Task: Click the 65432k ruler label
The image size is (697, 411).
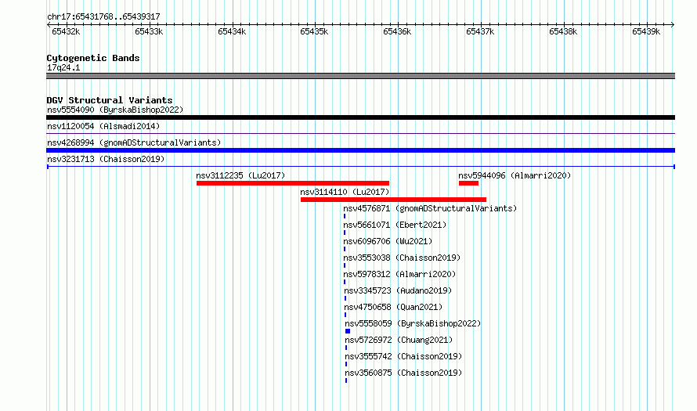Action: pos(66,31)
